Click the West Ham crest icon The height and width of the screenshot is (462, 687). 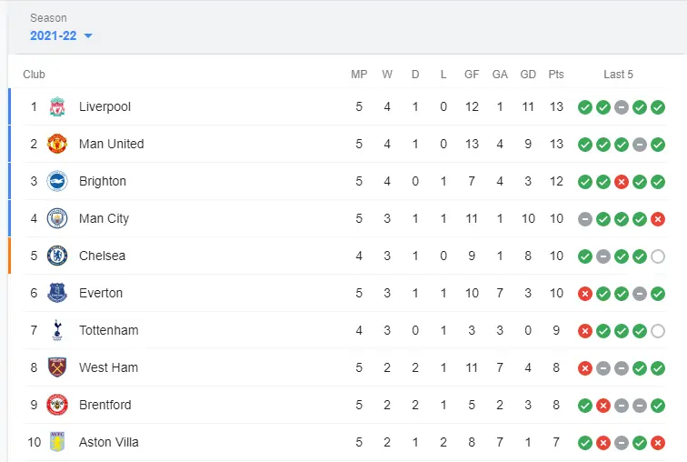57,367
